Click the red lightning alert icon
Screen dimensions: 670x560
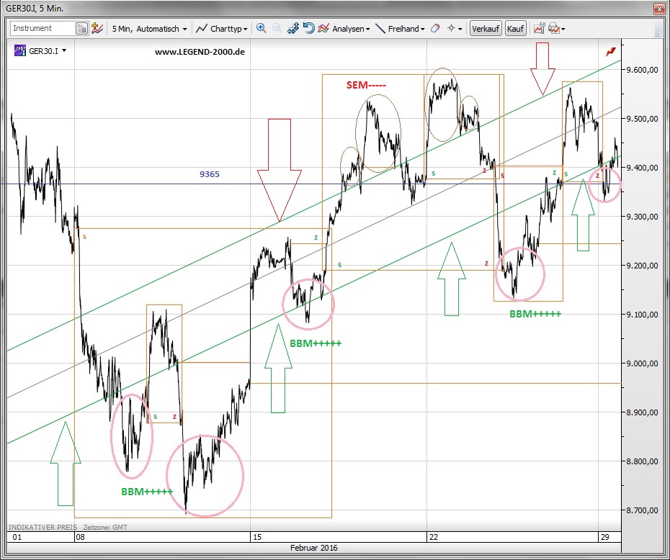[x=611, y=51]
